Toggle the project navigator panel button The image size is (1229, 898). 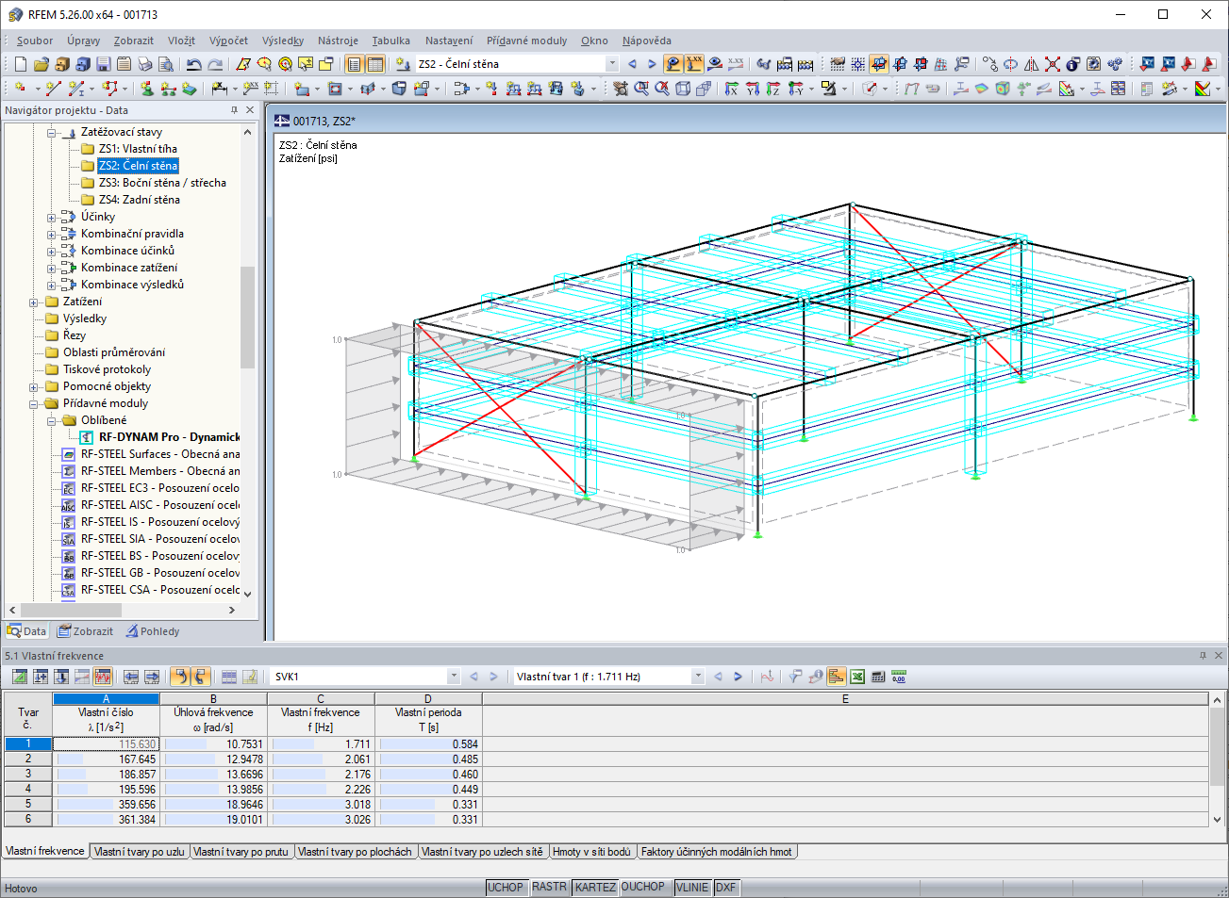coord(355,64)
